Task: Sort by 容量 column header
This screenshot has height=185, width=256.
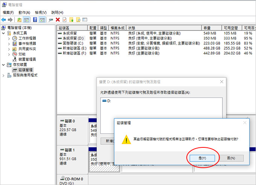Action: point(212,28)
